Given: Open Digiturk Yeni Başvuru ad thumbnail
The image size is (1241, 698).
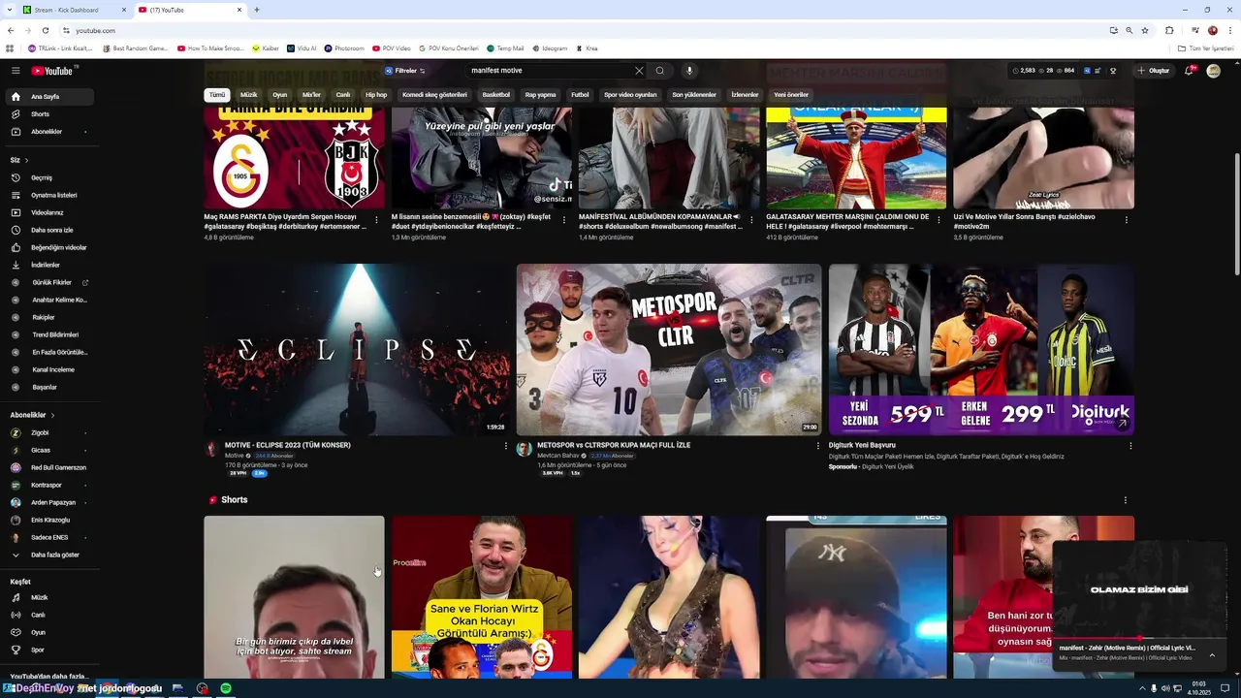Looking at the screenshot, I should 981,350.
